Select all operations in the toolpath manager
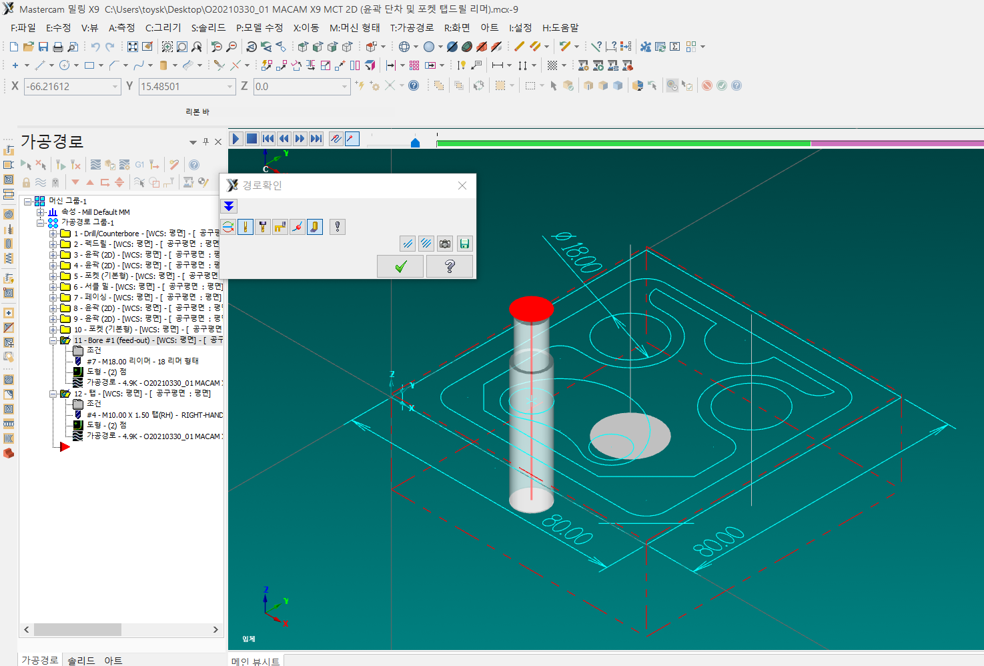The width and height of the screenshot is (984, 666). [25, 165]
